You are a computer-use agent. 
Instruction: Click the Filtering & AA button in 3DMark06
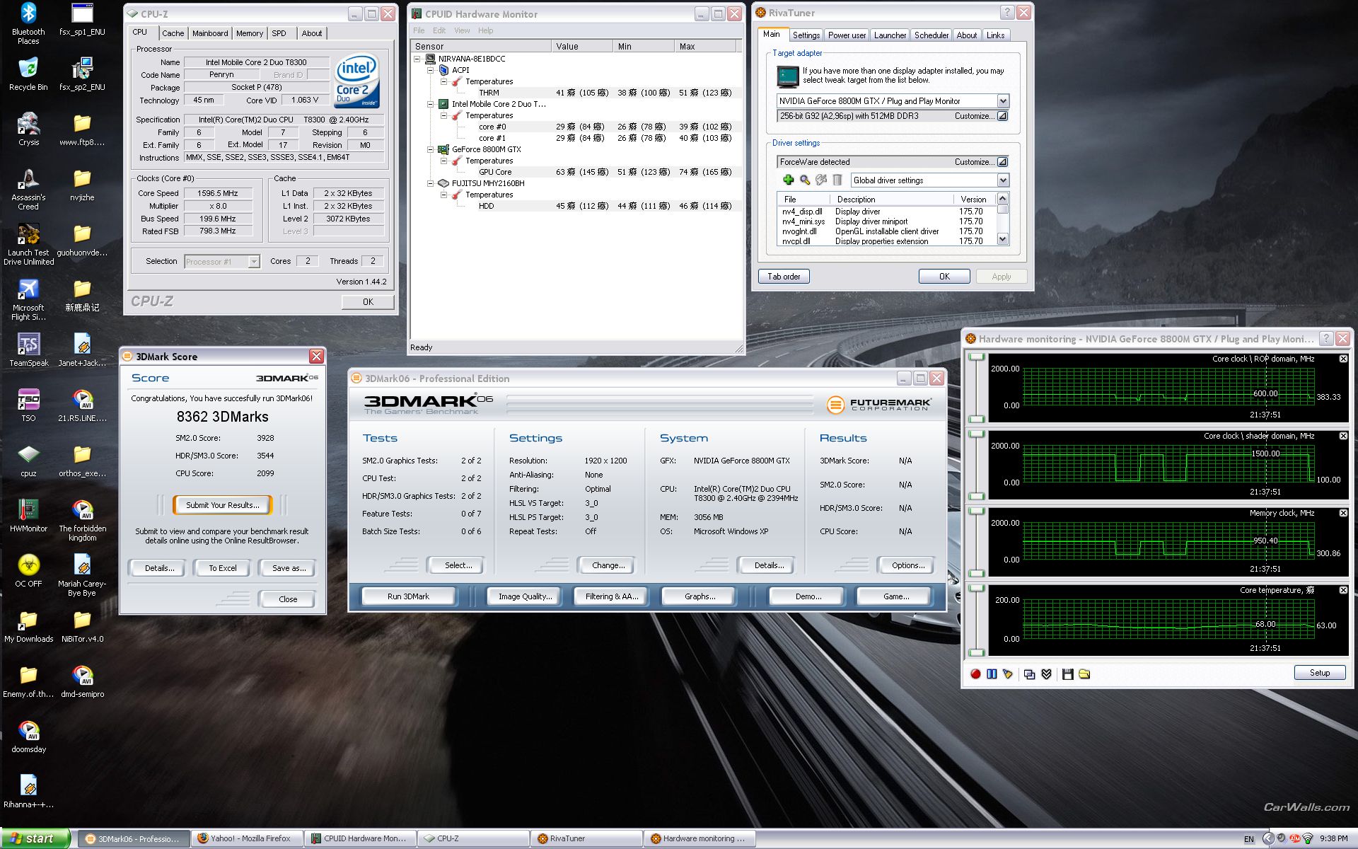[x=612, y=596]
